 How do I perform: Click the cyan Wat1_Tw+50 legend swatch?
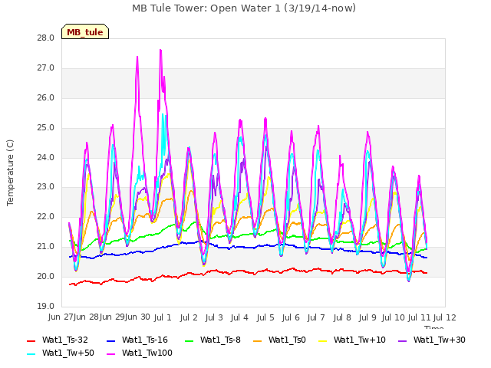coord(31,353)
